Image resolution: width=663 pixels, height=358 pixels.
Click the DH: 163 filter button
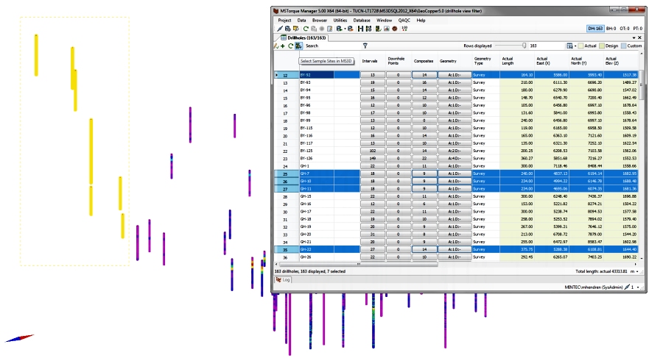(595, 28)
